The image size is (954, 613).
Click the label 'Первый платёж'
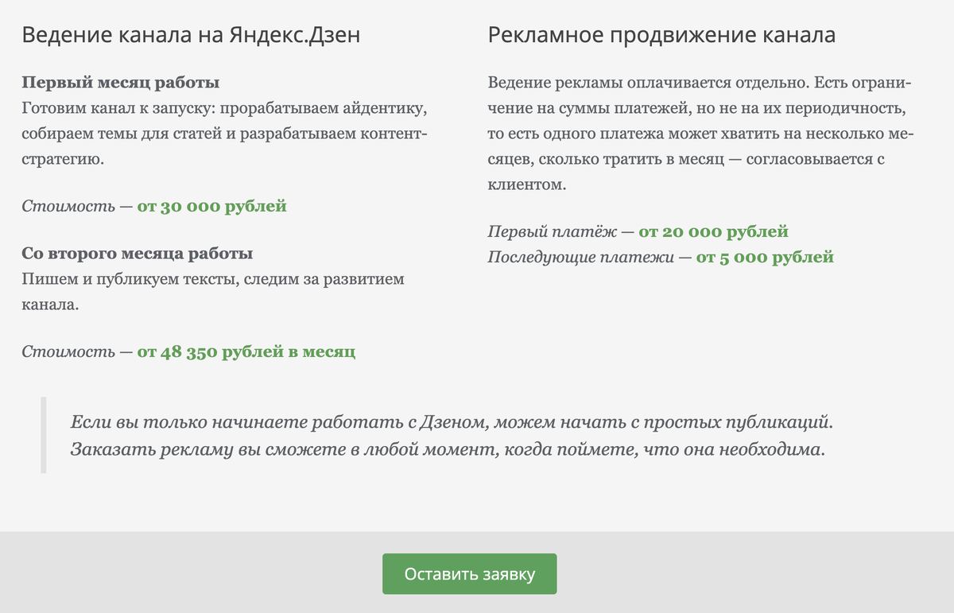coord(552,232)
